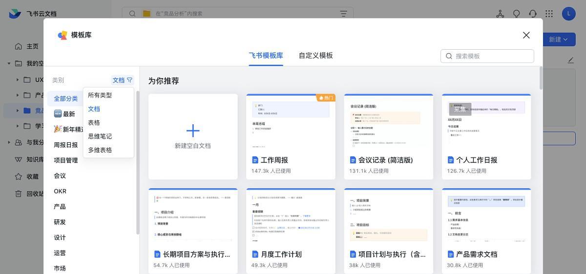
Task: Select the 产品 category
Action: pyautogui.click(x=60, y=207)
